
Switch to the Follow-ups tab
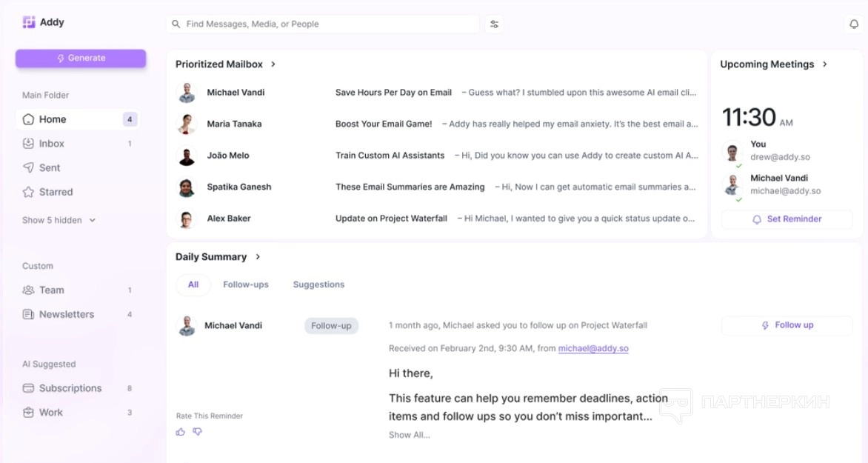246,284
